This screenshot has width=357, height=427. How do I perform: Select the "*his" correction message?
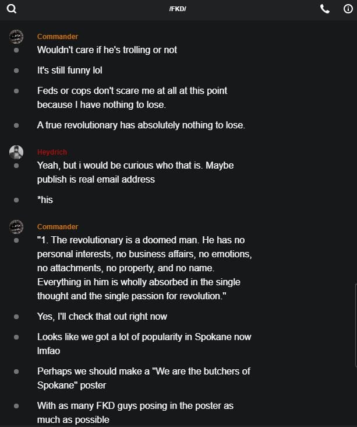(45, 200)
